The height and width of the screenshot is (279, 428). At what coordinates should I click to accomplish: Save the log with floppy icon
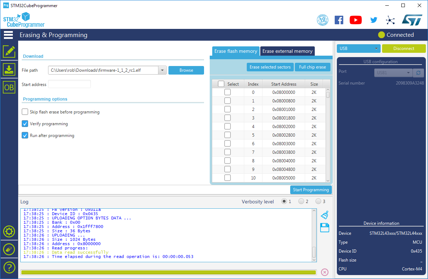coord(325,228)
